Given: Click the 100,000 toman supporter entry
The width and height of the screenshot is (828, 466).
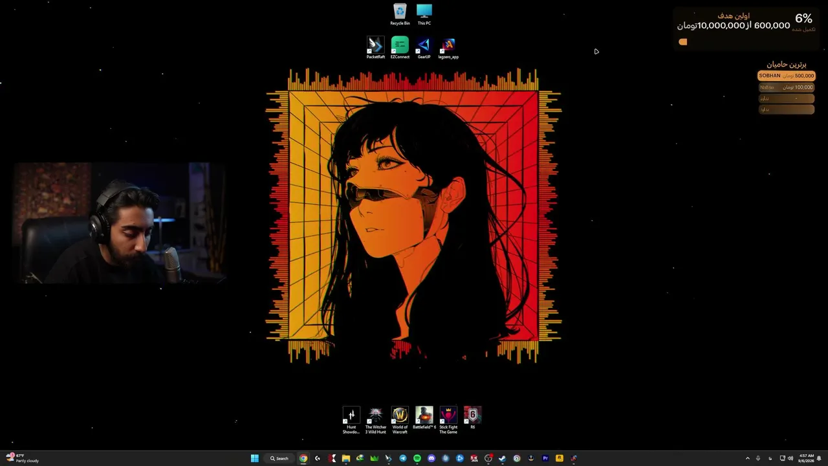Looking at the screenshot, I should click(x=786, y=87).
